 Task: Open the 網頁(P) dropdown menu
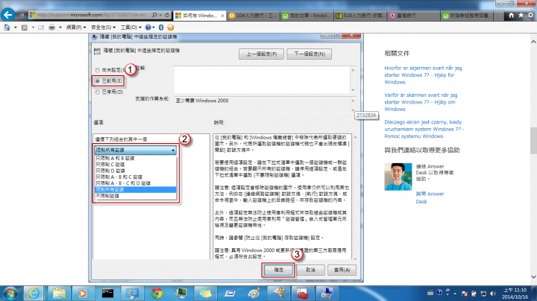[x=75, y=28]
